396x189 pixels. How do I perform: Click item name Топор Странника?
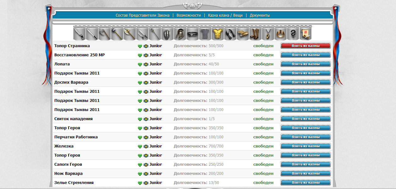pyautogui.click(x=72, y=46)
